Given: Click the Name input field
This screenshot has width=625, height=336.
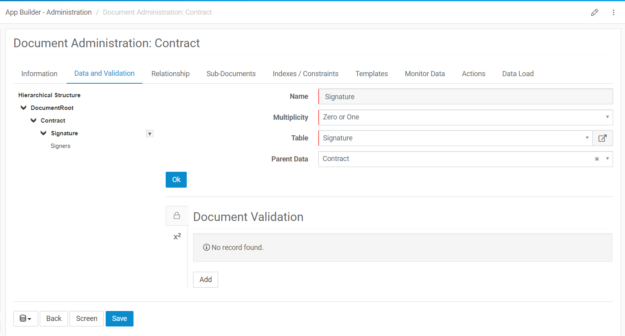Looking at the screenshot, I should (465, 97).
